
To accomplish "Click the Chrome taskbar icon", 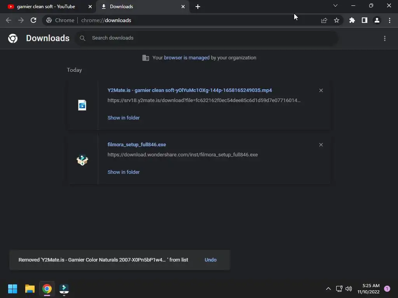I will click(x=47, y=289).
